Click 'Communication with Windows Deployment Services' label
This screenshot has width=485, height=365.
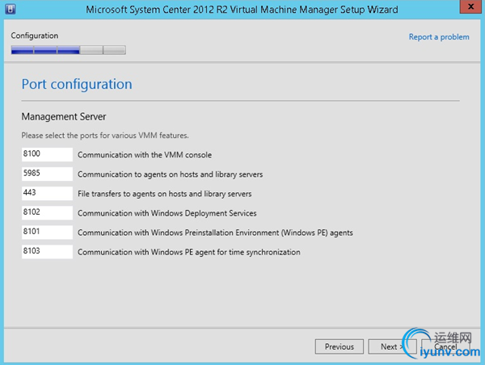tap(167, 213)
